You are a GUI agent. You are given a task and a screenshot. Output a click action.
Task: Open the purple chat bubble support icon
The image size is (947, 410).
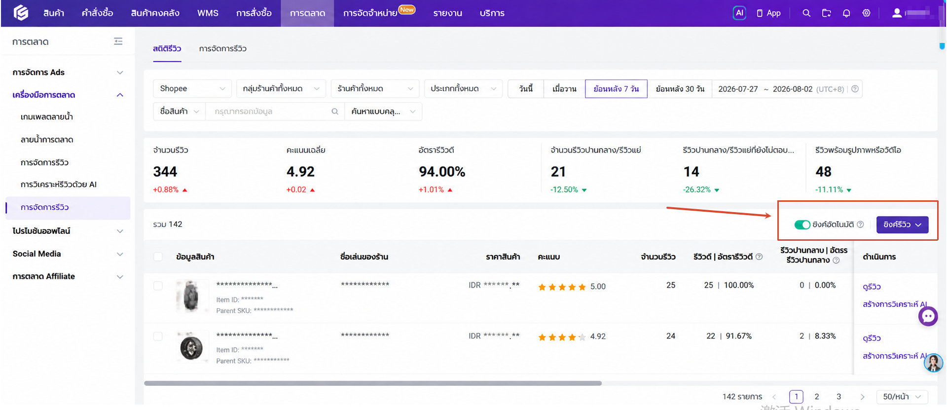(928, 316)
